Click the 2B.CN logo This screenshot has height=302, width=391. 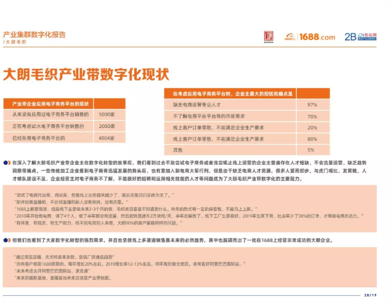(x=360, y=37)
